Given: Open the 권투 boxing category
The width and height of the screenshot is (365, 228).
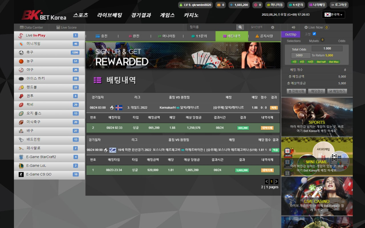Looking at the screenshot, I should [x=49, y=96].
